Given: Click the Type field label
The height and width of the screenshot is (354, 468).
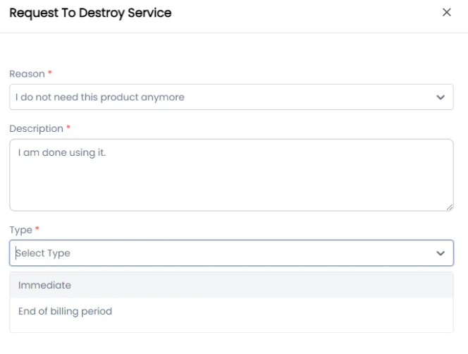Looking at the screenshot, I should (x=20, y=230).
